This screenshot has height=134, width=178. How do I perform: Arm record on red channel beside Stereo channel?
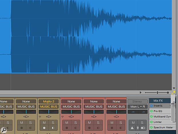(112, 128)
